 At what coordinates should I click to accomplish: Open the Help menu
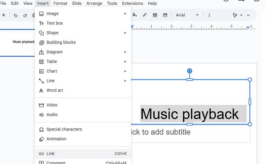click(x=152, y=3)
